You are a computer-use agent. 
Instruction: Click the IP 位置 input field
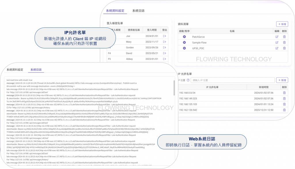coord(232,80)
